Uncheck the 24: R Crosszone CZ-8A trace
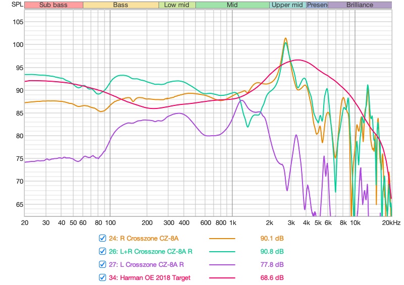404x285 pixels. pos(103,238)
